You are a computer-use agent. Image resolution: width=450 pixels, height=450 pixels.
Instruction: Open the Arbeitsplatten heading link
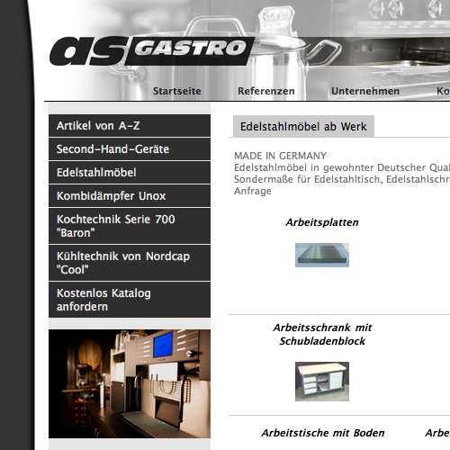click(322, 222)
